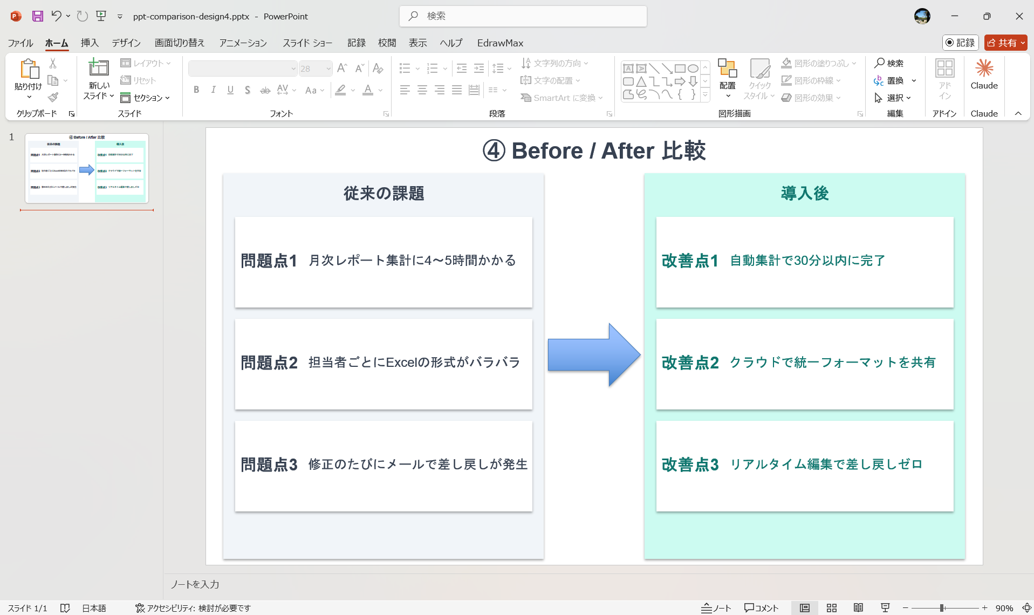The width and height of the screenshot is (1034, 615).
Task: Open Text Direction (文字列の方向) dropdown
Action: (x=554, y=63)
